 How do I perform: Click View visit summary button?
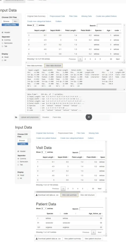pos(69,195)
